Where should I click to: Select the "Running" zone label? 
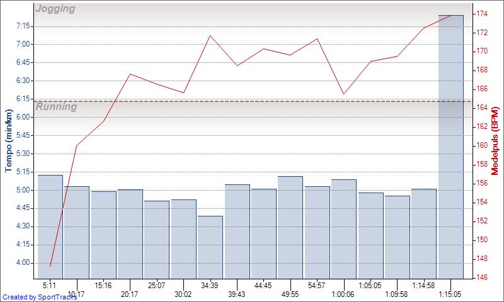[57, 107]
